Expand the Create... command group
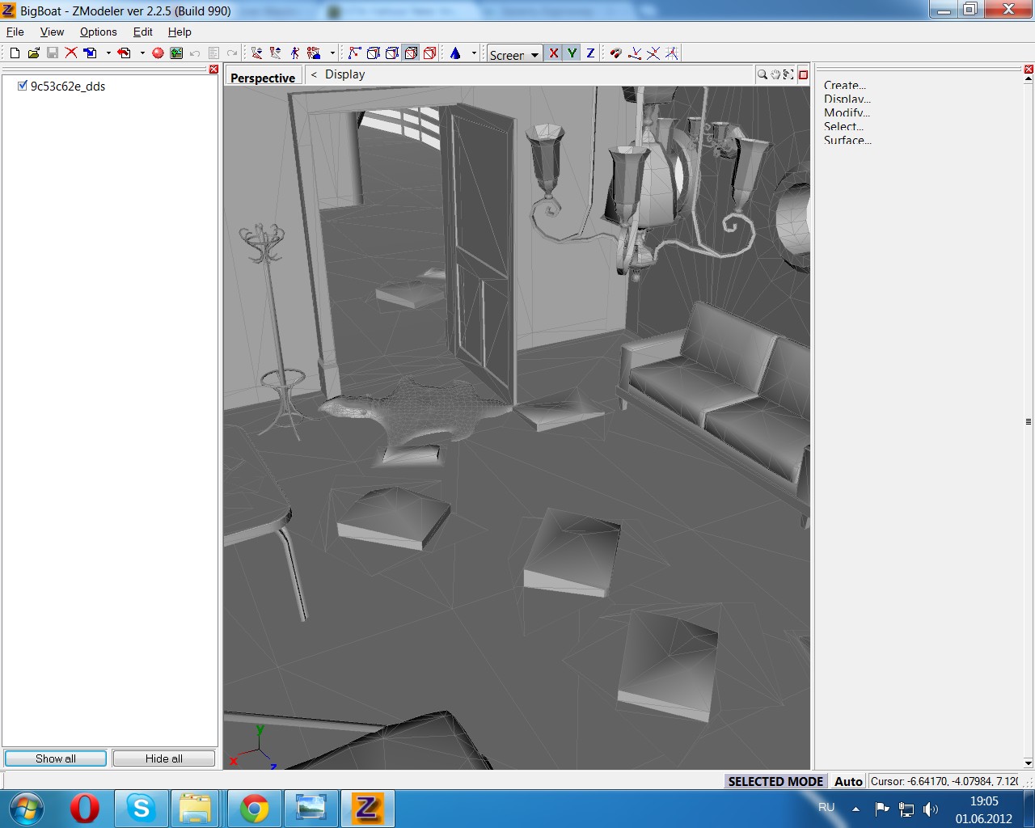 (x=844, y=85)
